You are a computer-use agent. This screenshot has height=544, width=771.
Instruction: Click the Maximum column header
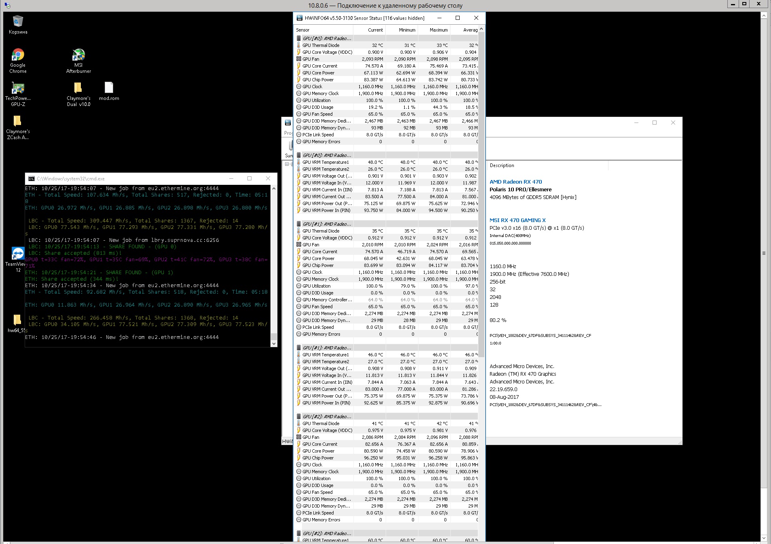(438, 30)
